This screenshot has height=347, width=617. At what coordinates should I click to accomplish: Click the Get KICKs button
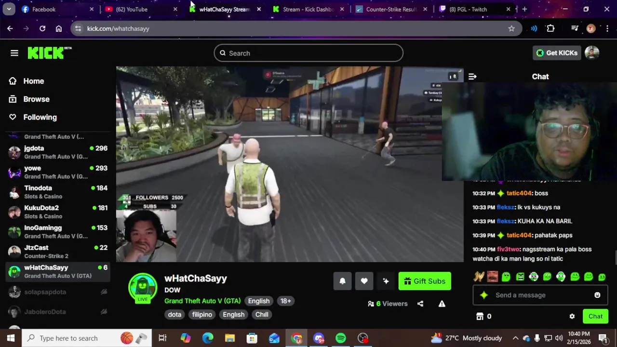coord(556,53)
